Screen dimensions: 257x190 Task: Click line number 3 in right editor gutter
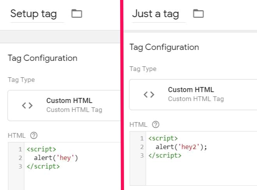pos(142,155)
